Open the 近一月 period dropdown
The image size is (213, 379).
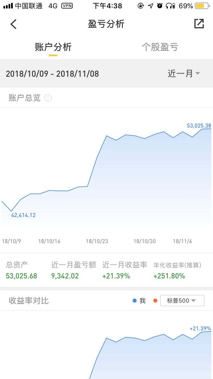click(x=184, y=74)
